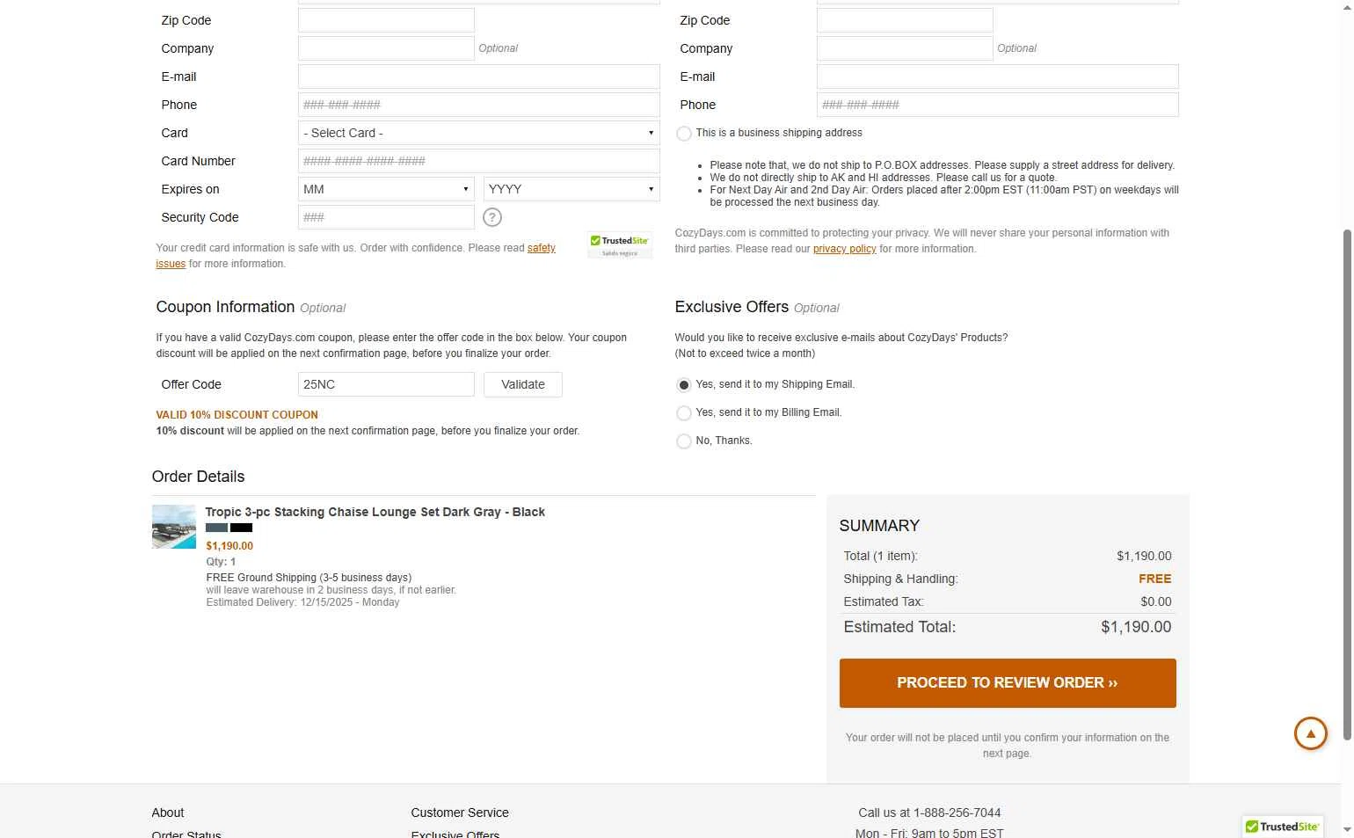Image resolution: width=1354 pixels, height=838 pixels.
Task: Click the billing Phone field
Action: (x=479, y=105)
